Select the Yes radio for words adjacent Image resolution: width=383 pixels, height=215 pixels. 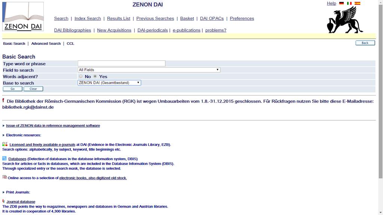click(95, 76)
